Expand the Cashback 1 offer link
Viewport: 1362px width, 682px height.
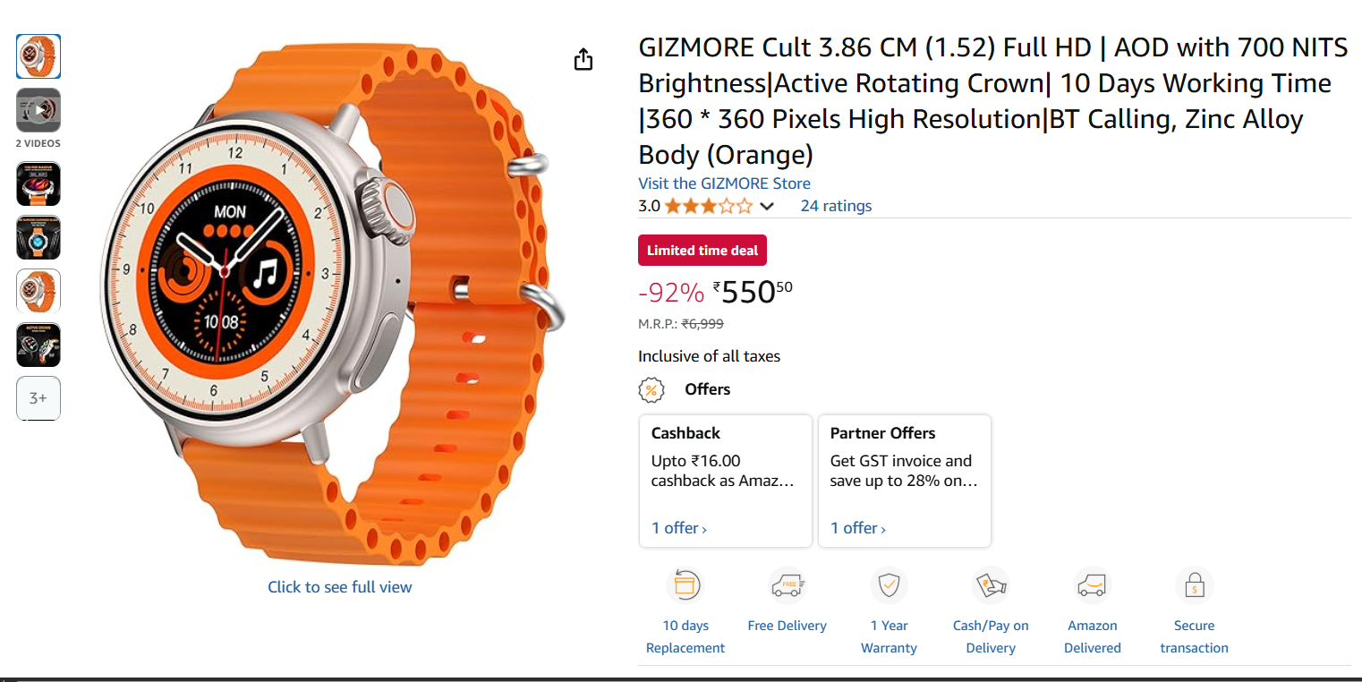point(679,528)
